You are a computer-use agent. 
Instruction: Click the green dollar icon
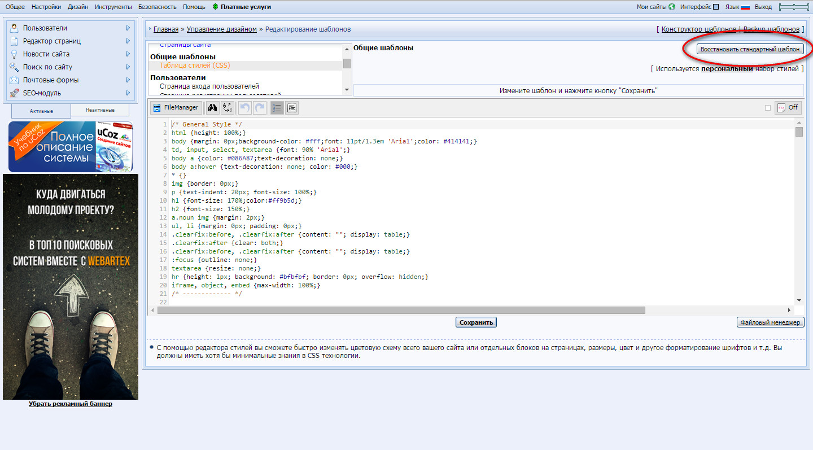coord(216,7)
